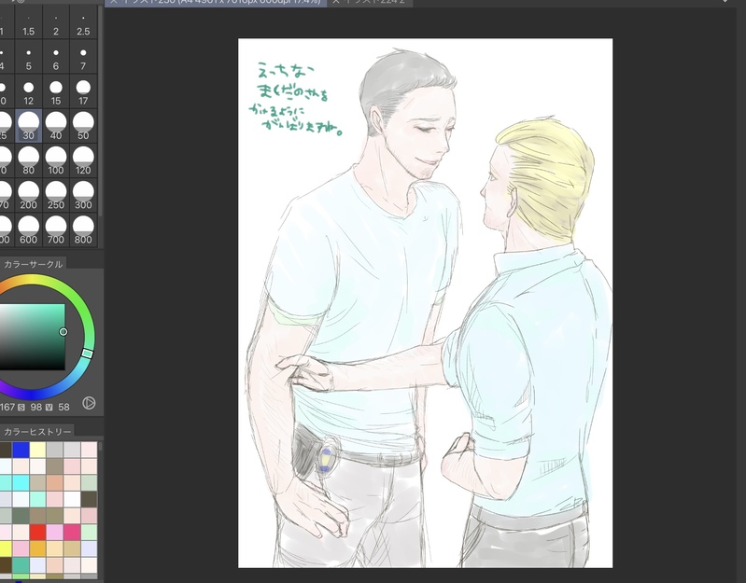Select brush size 5 preset
This screenshot has height=583, width=746.
point(29,57)
